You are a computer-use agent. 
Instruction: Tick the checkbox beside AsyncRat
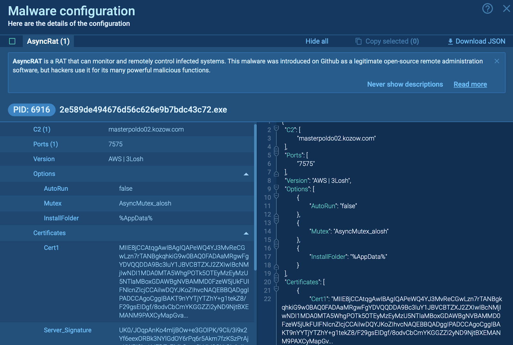coord(12,41)
